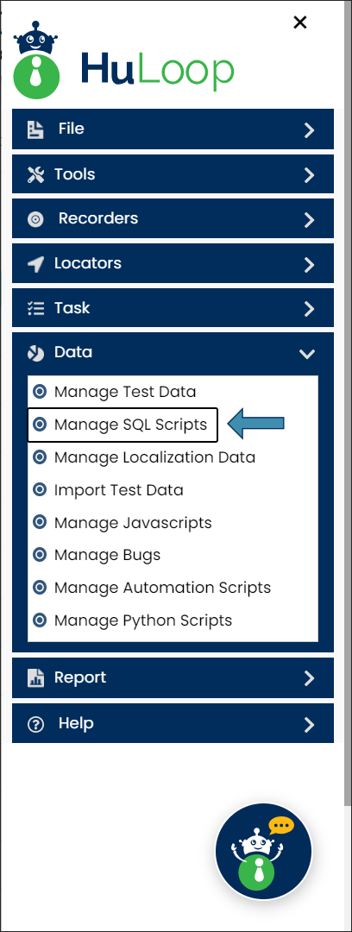The image size is (352, 932).
Task: Expand the Recorders section chevron
Action: [309, 220]
